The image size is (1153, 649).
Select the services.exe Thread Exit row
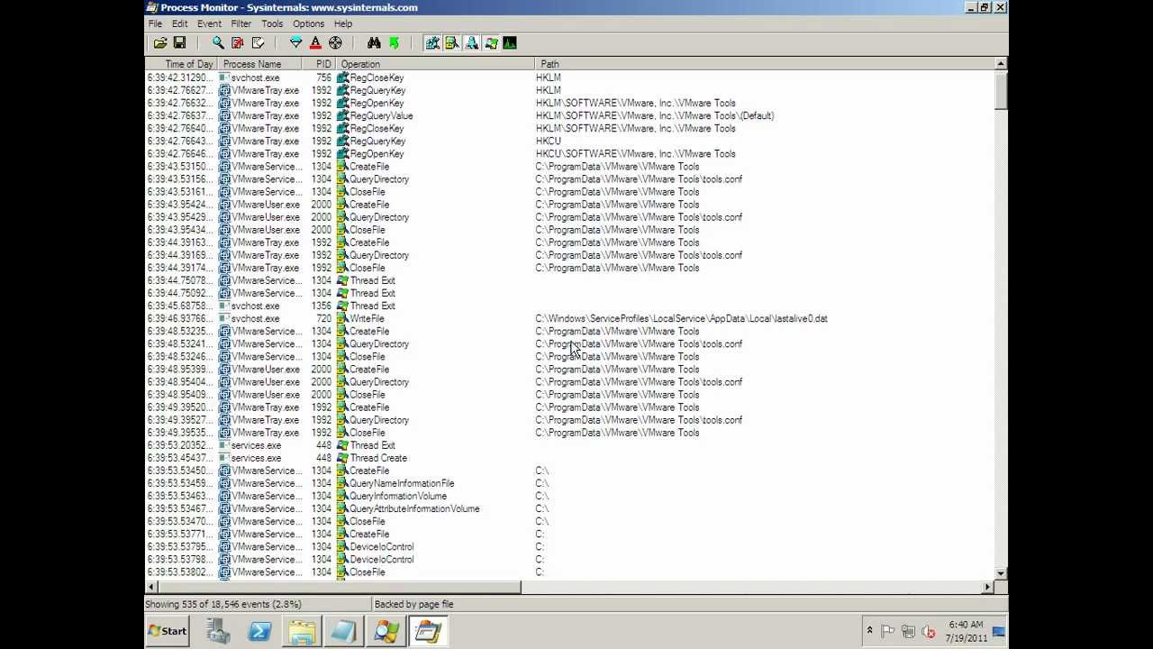tap(570, 445)
